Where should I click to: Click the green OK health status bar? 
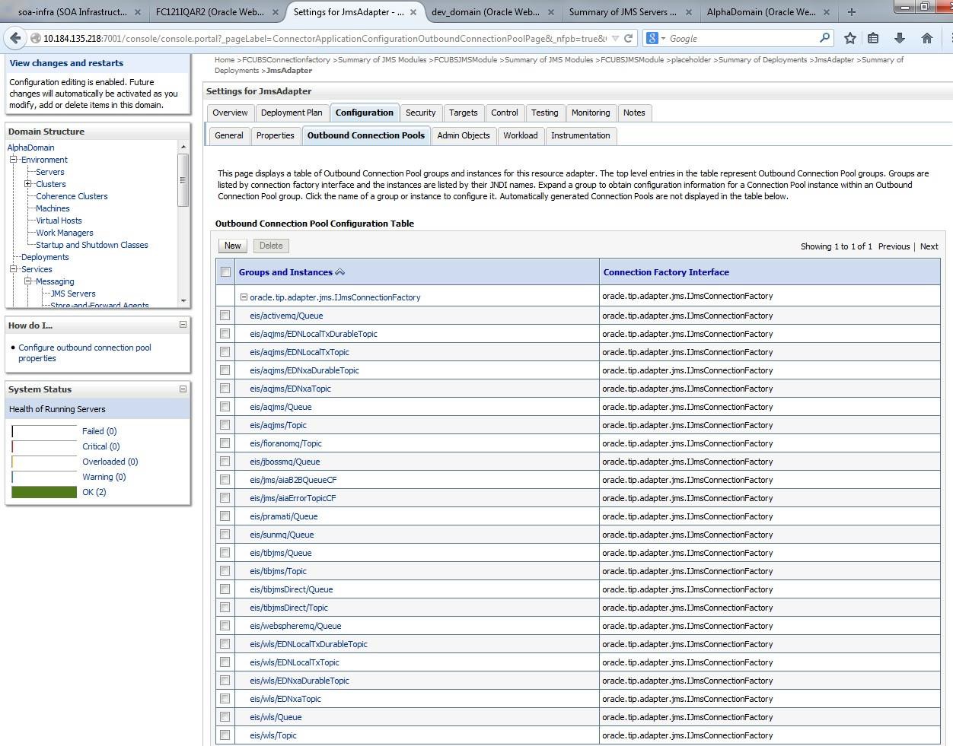[x=44, y=492]
